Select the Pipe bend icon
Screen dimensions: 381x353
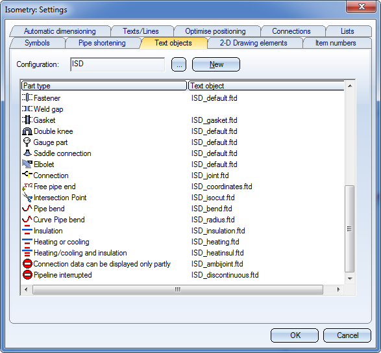pyautogui.click(x=27, y=209)
